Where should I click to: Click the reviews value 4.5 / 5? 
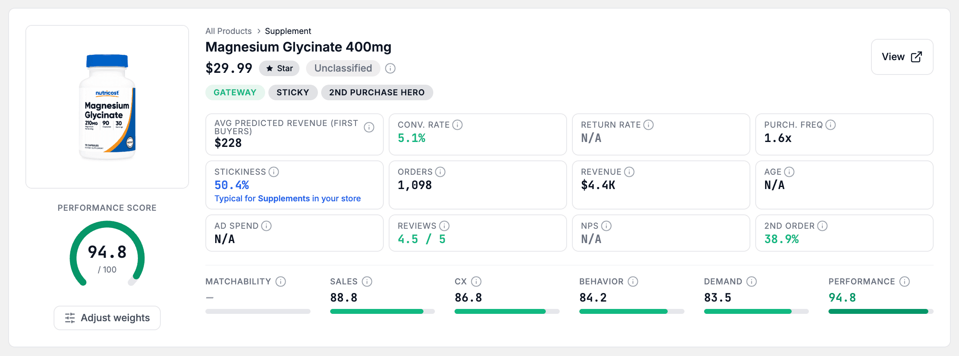coord(422,239)
